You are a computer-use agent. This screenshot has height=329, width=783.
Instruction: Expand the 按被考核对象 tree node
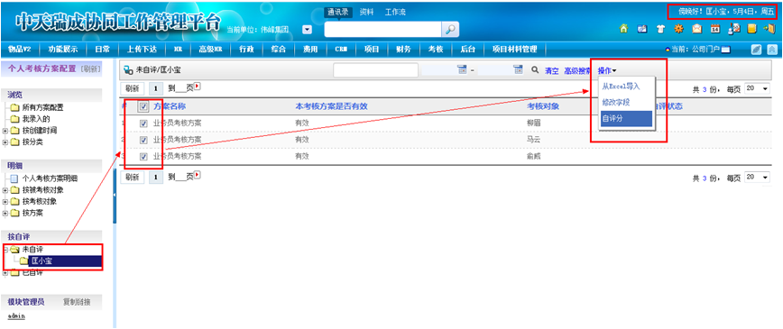click(5, 190)
